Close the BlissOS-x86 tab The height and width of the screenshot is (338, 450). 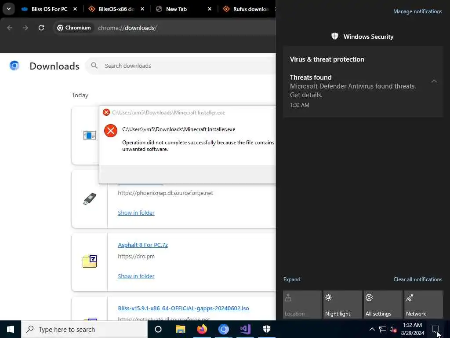[x=142, y=9]
